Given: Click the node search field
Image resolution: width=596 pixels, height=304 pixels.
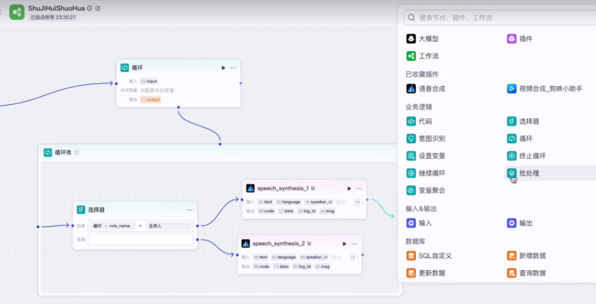Looking at the screenshot, I should point(495,17).
